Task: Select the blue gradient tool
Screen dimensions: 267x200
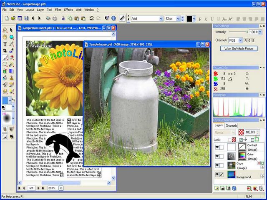Action: click(x=11, y=71)
